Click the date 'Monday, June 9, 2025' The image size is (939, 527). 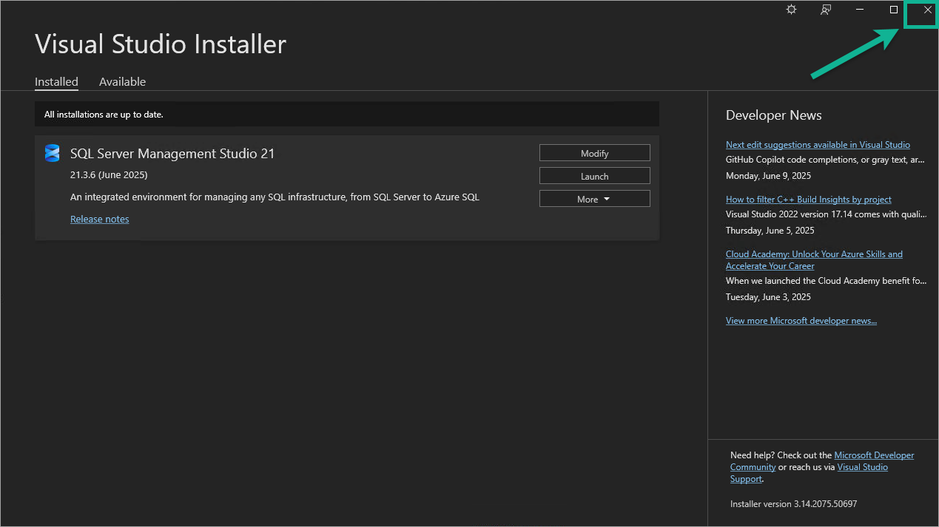(x=769, y=176)
